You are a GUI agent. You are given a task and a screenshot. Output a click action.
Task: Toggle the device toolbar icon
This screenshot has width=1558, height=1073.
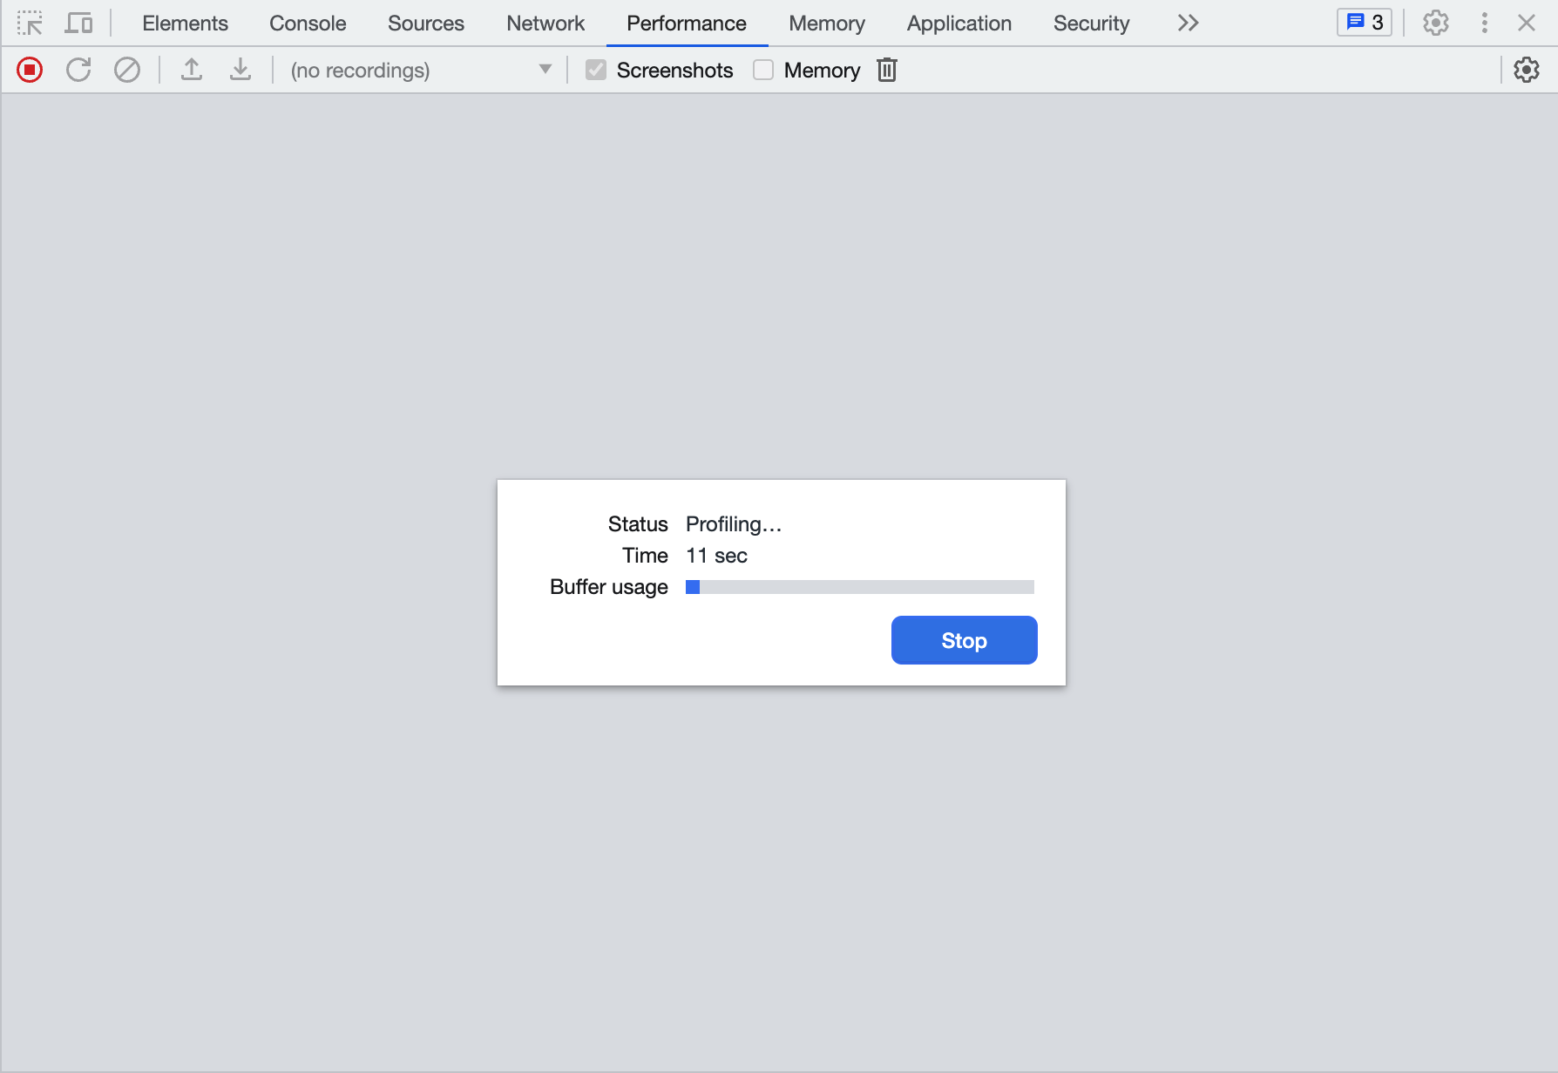coord(78,23)
